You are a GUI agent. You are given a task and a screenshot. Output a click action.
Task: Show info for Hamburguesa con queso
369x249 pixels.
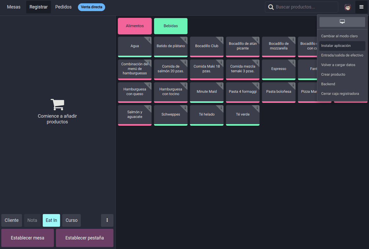click(149, 85)
